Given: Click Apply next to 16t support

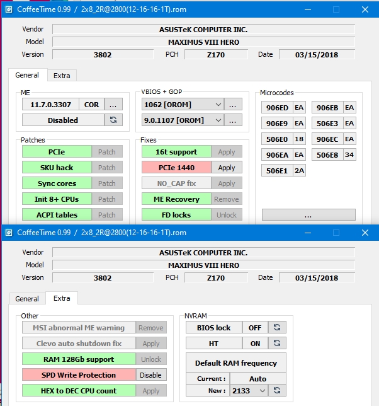Looking at the screenshot, I should coord(227,152).
